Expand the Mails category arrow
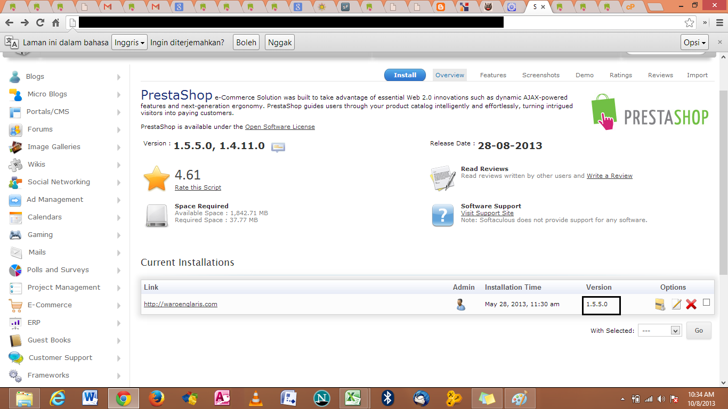Viewport: 728px width, 409px height. (119, 252)
